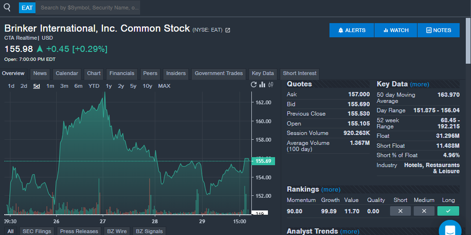Click the Float value 31.296M
471x235 pixels.
tap(448, 135)
